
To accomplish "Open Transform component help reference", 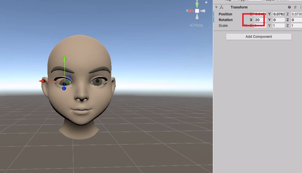I will (289, 7).
